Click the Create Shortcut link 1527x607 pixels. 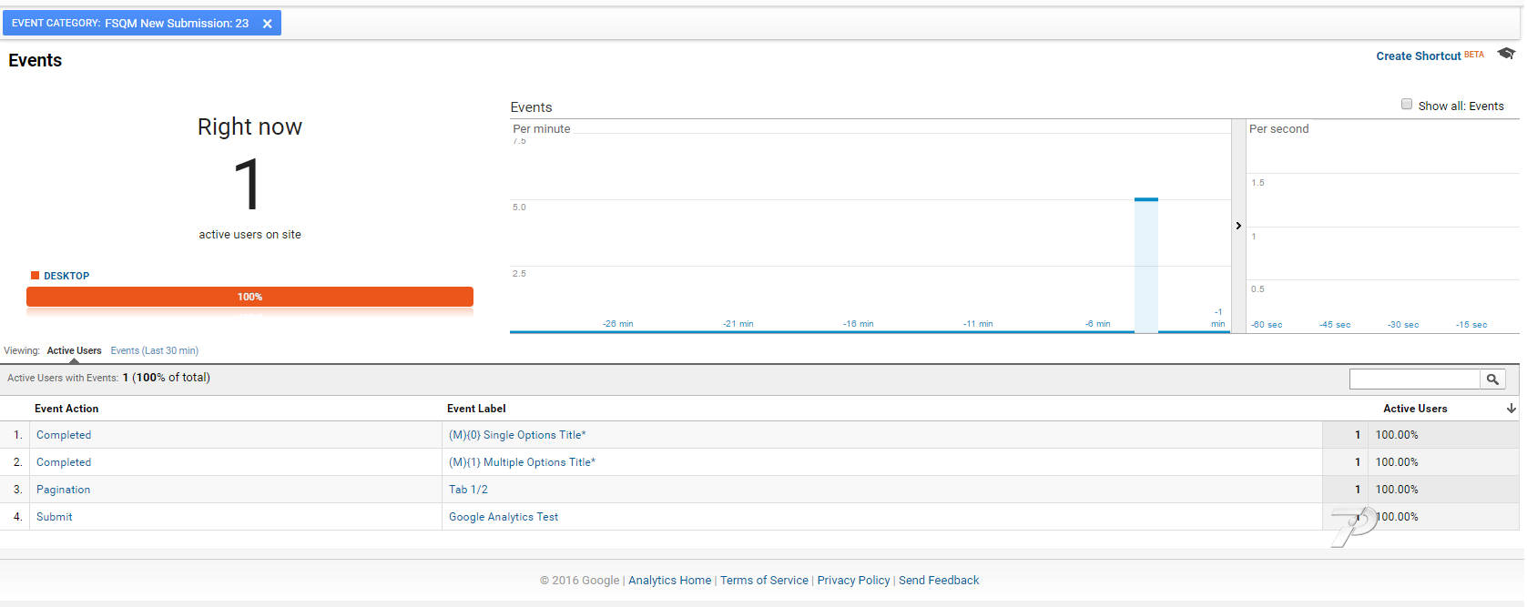click(1418, 56)
